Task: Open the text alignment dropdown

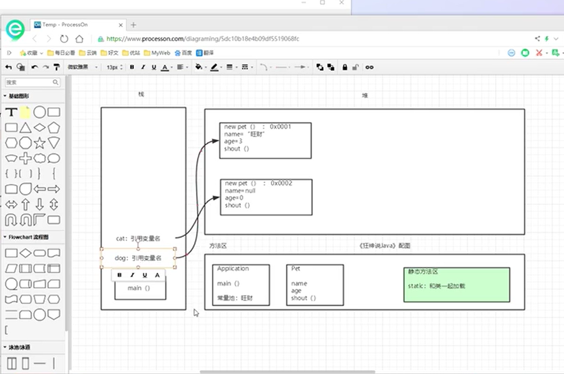Action: [x=182, y=67]
